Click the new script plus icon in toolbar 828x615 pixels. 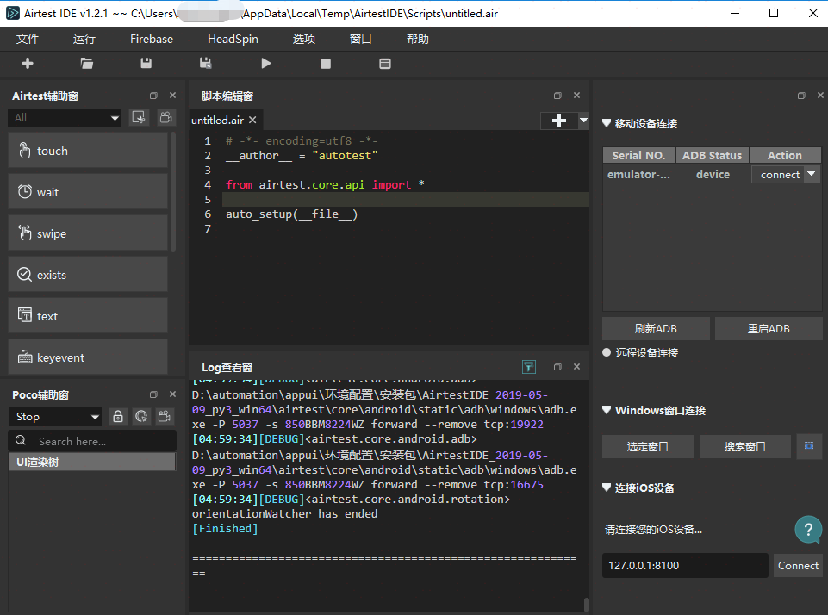pos(28,63)
